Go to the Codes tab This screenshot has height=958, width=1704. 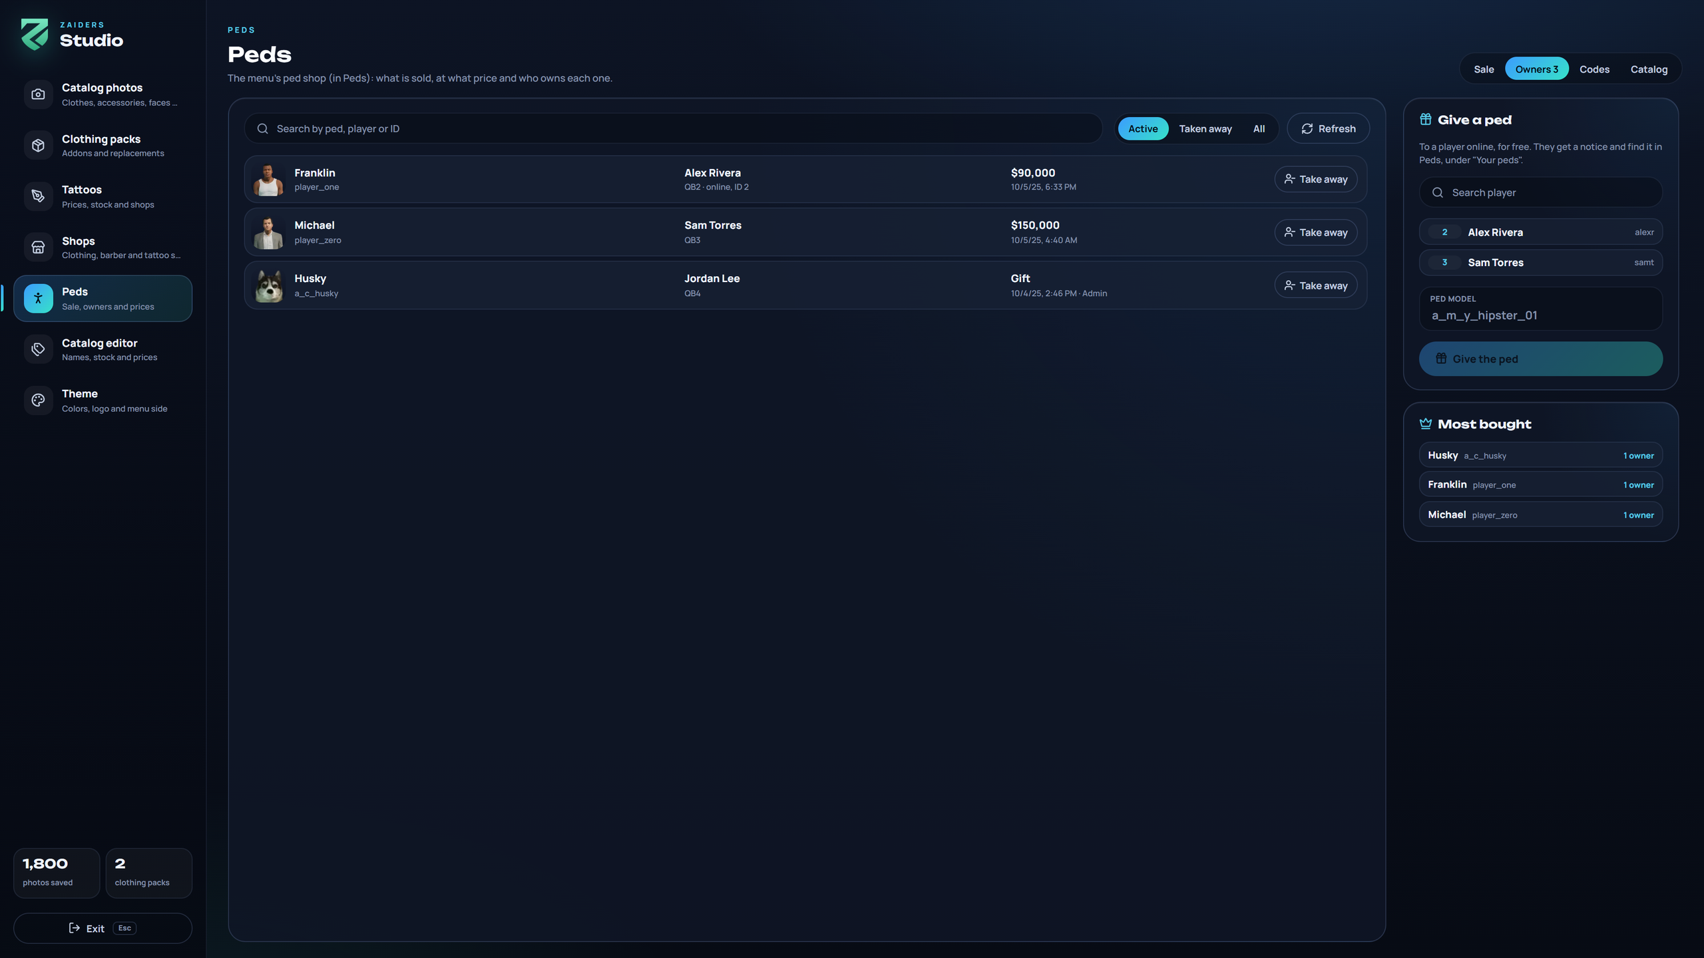pyautogui.click(x=1594, y=69)
